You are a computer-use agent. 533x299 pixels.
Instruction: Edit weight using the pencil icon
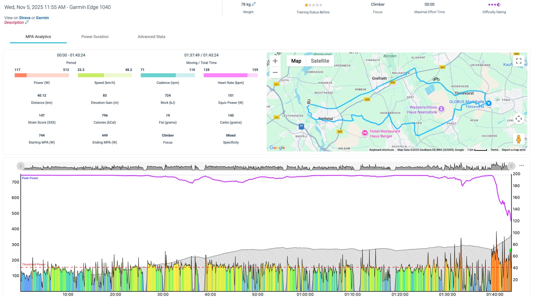253,4
